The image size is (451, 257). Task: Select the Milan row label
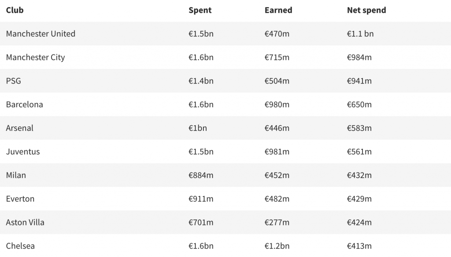pyautogui.click(x=16, y=175)
